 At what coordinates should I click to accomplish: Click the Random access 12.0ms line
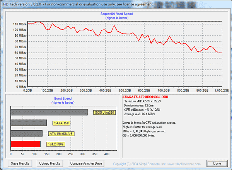(139, 105)
